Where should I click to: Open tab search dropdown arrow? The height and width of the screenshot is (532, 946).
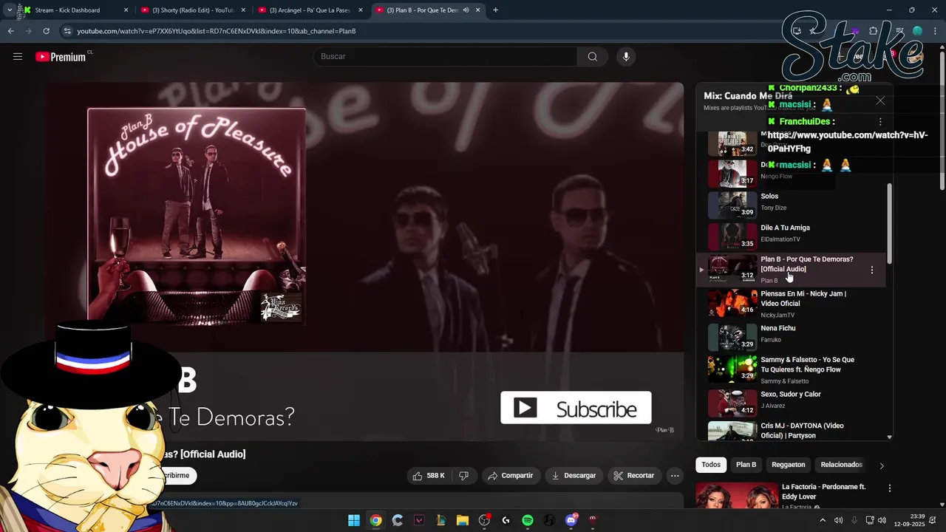tap(9, 10)
